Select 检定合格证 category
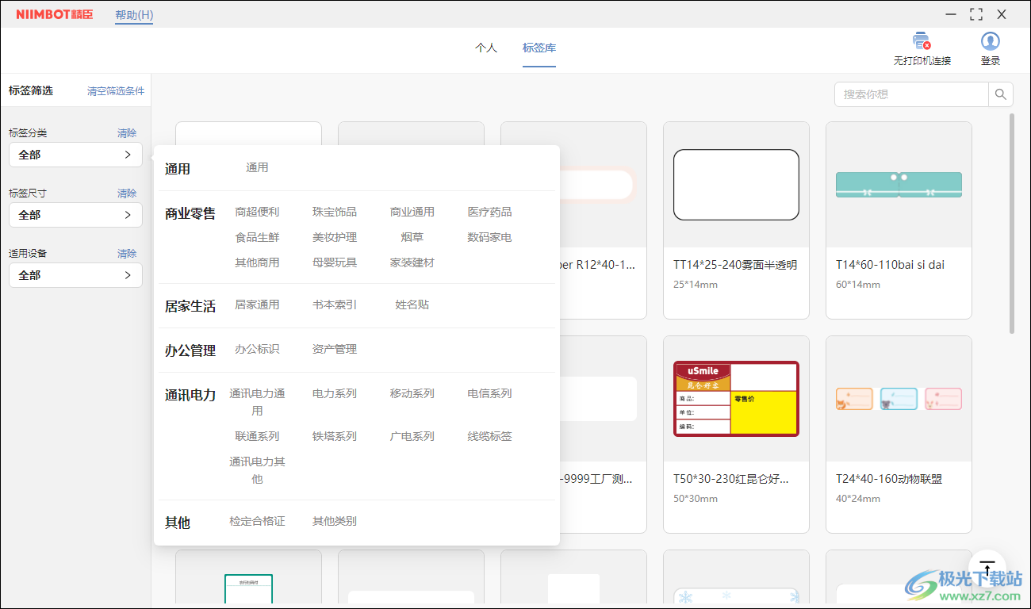 tap(257, 521)
